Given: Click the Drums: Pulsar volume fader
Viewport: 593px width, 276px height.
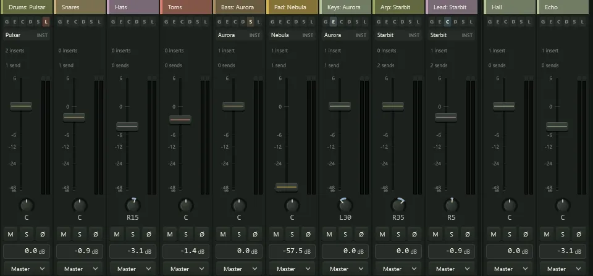Looking at the screenshot, I should coord(21,106).
